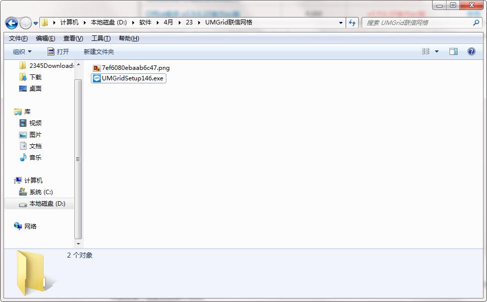The width and height of the screenshot is (487, 302).
Task: Toggle the preview pane icon
Action: (453, 51)
